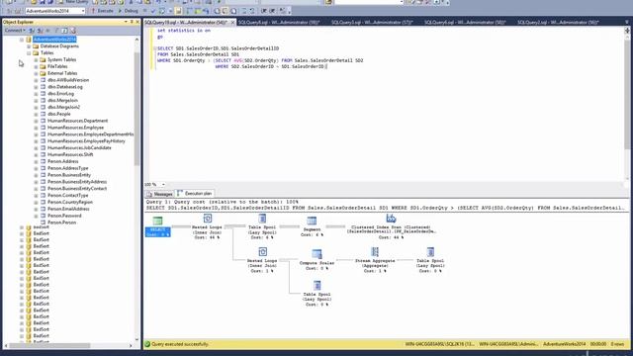Close the active SQLQuery10.sql tab
Viewport: 633px width, 356px height.
click(233, 23)
